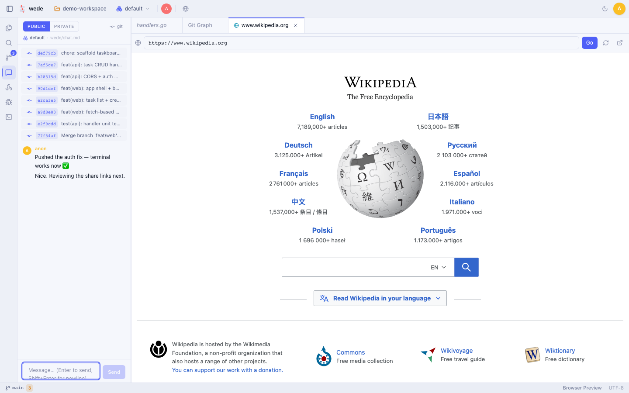The width and height of the screenshot is (629, 393).
Task: Click Wikipedia search magnifier button
Action: [467, 267]
